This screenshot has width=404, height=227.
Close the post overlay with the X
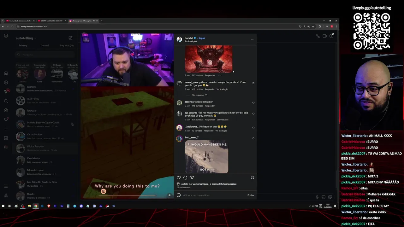tap(333, 34)
